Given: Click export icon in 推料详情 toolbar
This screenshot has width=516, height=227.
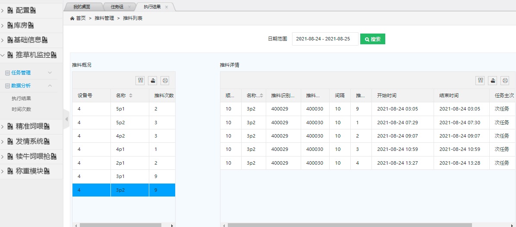Looking at the screenshot, I should coord(492,80).
